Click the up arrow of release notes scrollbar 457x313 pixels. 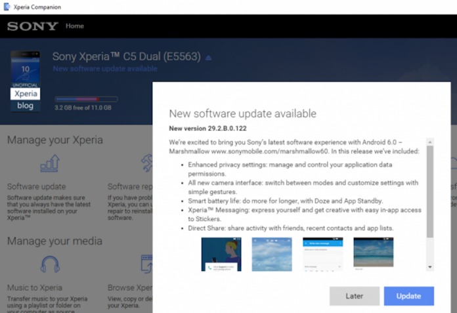430,142
